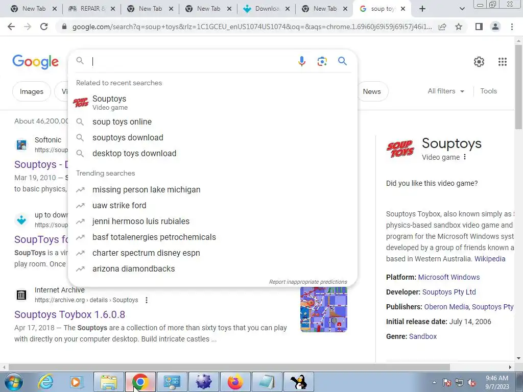This screenshot has height=392, width=523.
Task: Expand the All filters dropdown
Action: click(x=446, y=91)
